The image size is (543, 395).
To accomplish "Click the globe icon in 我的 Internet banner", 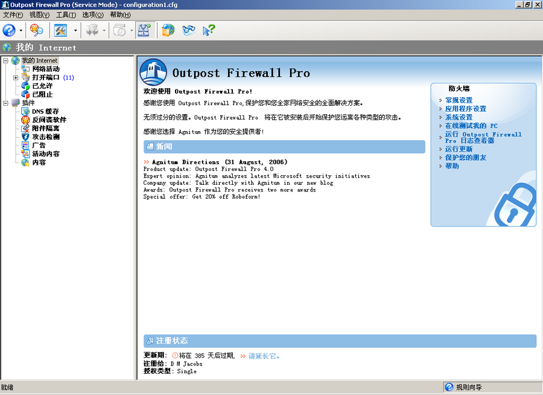I will 7,47.
